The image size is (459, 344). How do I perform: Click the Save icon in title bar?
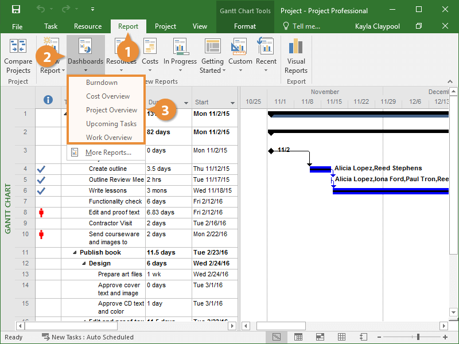(16, 10)
